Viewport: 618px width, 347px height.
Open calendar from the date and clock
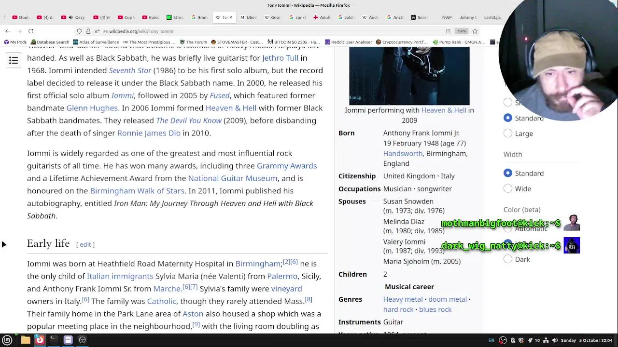point(587,340)
